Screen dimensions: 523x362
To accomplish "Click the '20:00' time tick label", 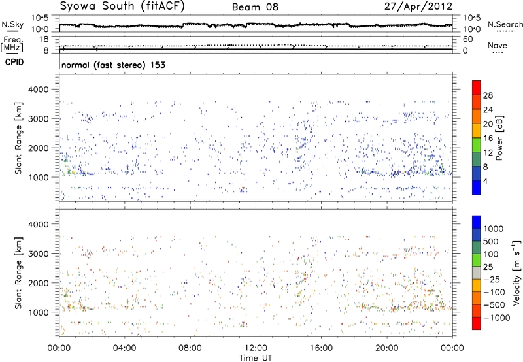I will (x=386, y=348).
